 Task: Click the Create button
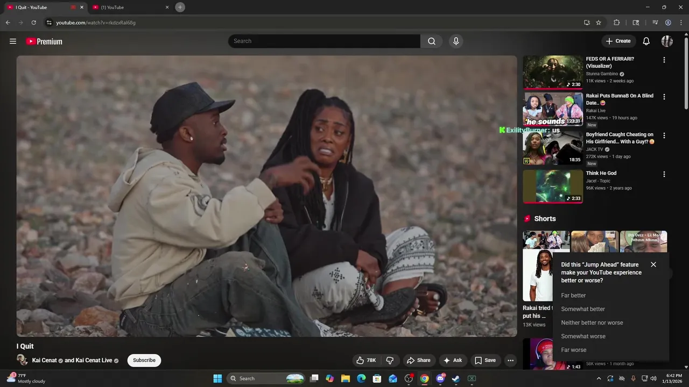click(618, 41)
